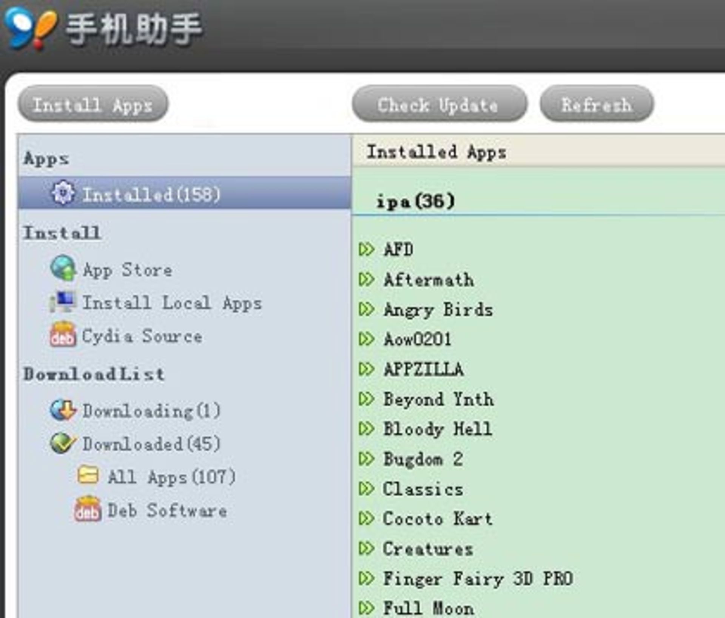Select the Bloody Hell app
The image size is (725, 618).
(x=438, y=429)
